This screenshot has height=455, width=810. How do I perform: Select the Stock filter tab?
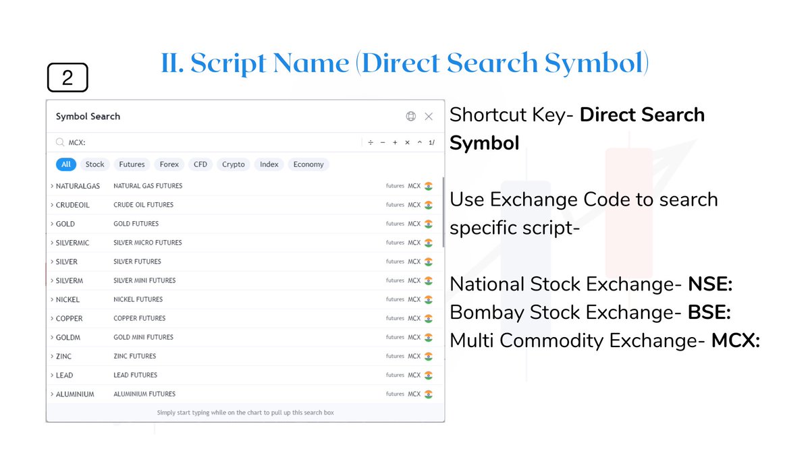tap(95, 164)
